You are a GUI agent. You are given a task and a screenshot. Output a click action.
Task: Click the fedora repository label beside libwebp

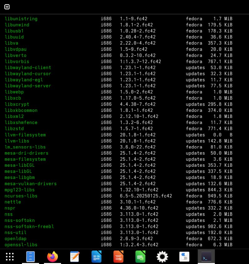194,92
